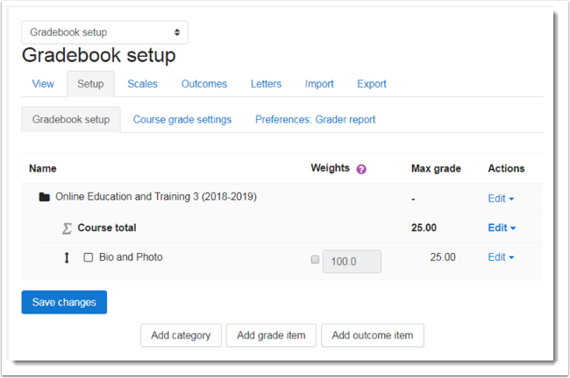Open Edit menu for Online Education and Training 3

(501, 199)
